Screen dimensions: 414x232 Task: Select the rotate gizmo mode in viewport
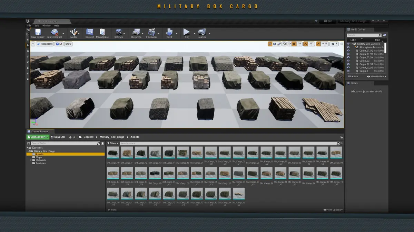tap(275, 44)
